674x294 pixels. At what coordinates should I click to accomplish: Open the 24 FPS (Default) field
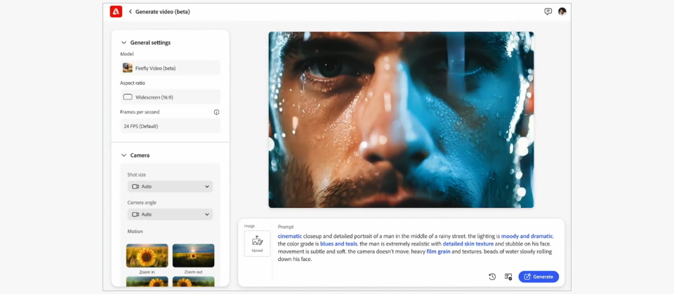[170, 126]
